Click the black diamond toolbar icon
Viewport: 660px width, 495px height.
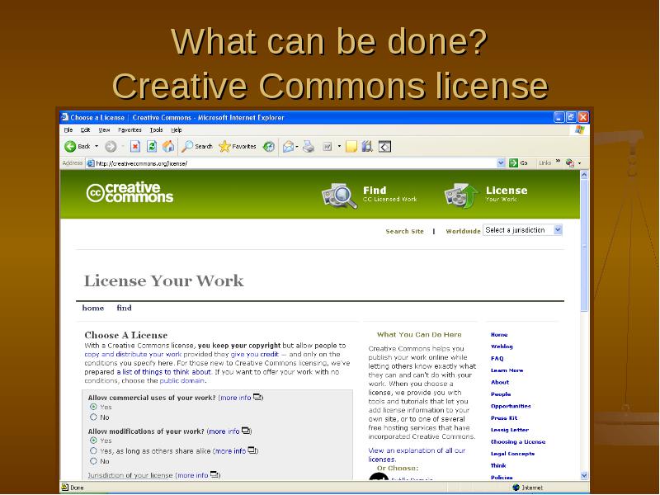pyautogui.click(x=384, y=147)
